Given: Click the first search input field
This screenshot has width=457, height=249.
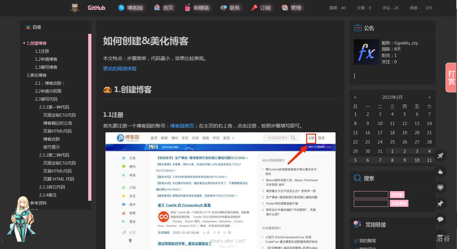Looking at the screenshot, I should 371,195.
